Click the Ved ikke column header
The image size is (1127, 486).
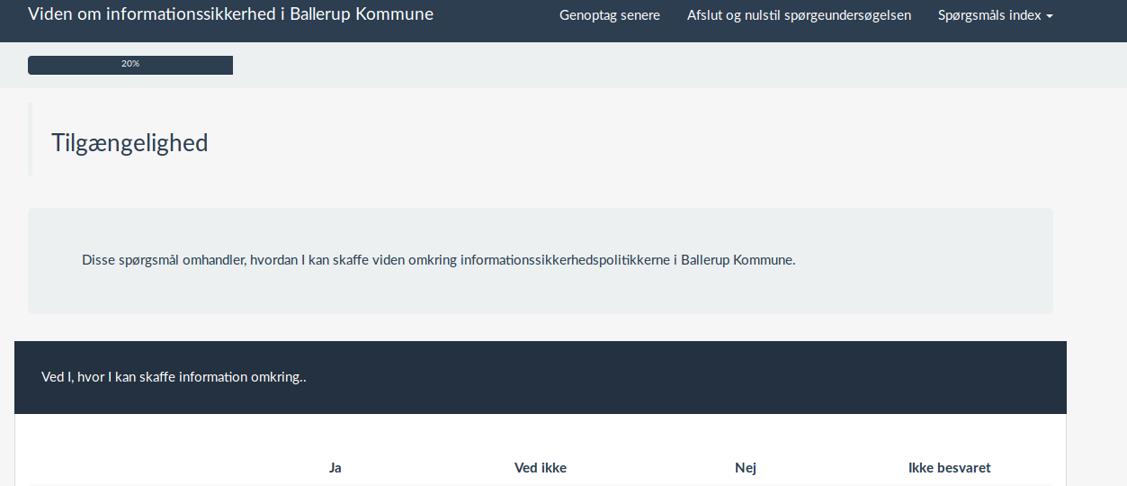[541, 468]
